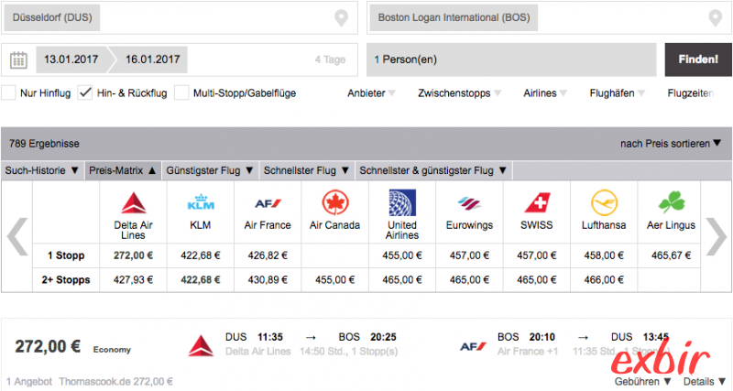Click the Delta Air Lines logo in matrix

click(133, 202)
